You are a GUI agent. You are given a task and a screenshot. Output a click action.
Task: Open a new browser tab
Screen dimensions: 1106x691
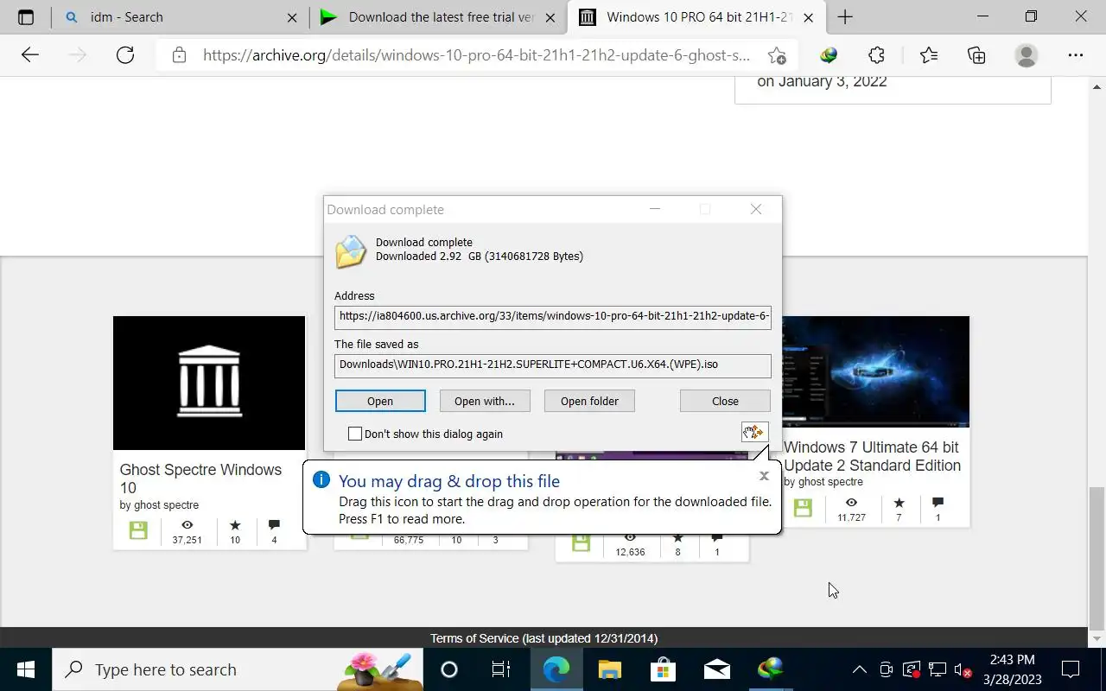845,17
